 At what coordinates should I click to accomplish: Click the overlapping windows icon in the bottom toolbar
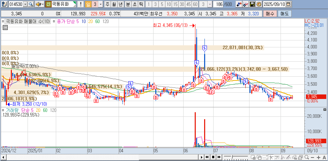(x=259, y=157)
